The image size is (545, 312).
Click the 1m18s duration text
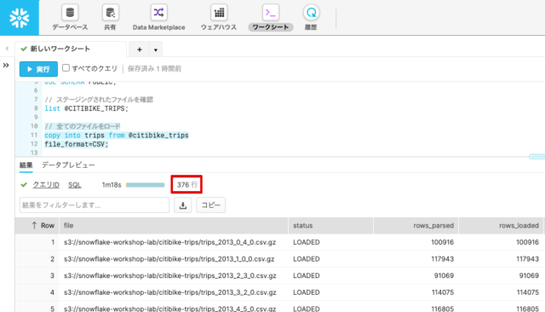click(x=112, y=185)
